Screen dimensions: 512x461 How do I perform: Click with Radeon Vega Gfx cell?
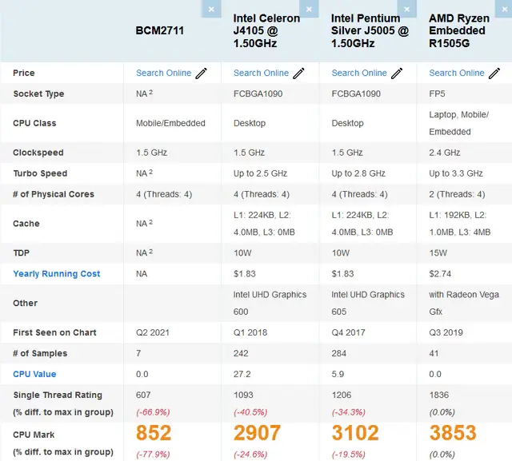click(464, 303)
